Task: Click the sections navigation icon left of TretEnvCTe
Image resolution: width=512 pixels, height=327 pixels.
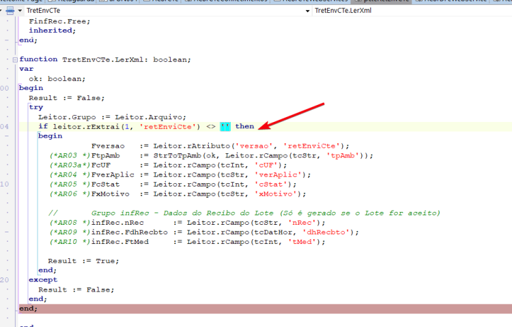Action: tap(10, 11)
